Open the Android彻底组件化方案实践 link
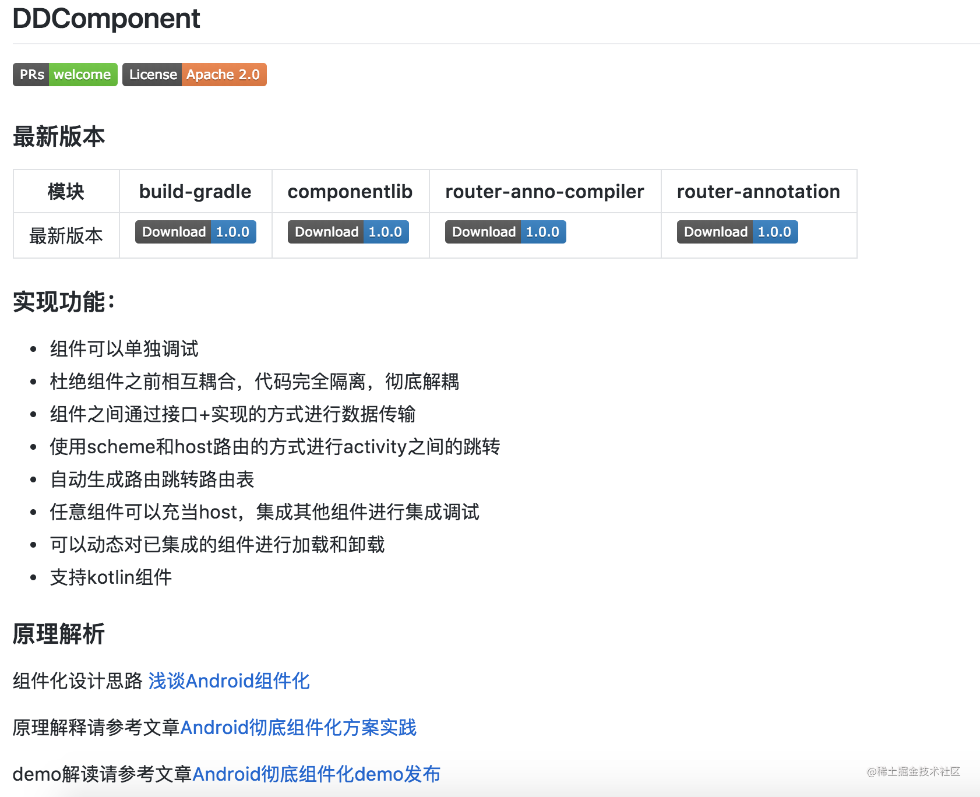The image size is (980, 797). pyautogui.click(x=298, y=728)
